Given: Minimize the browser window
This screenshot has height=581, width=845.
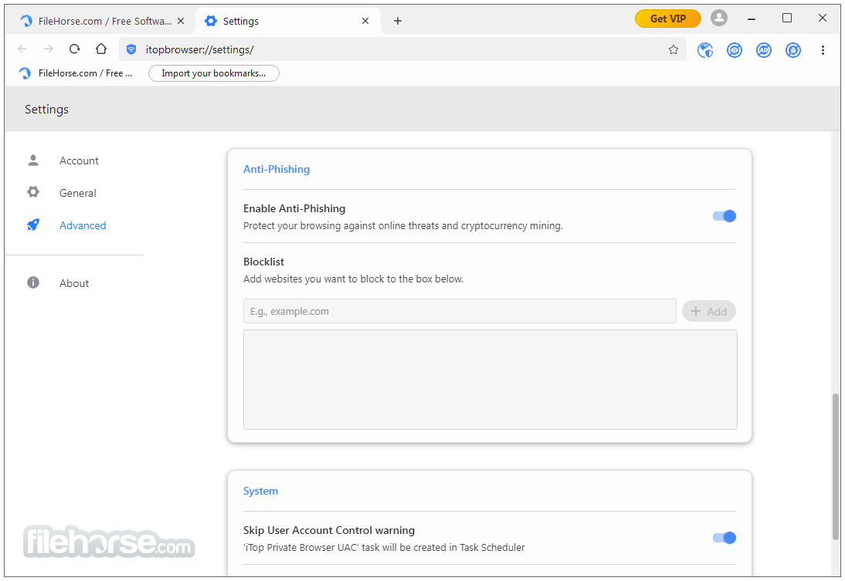Looking at the screenshot, I should [752, 19].
